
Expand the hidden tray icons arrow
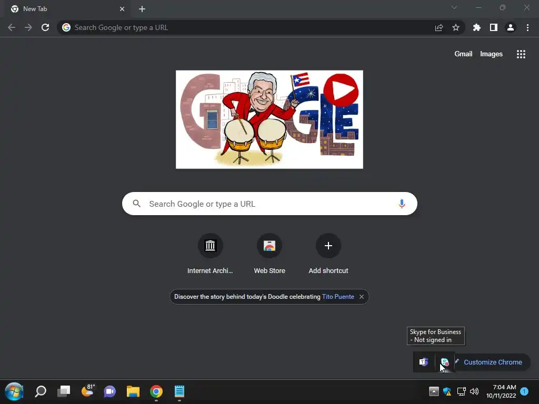click(x=434, y=391)
